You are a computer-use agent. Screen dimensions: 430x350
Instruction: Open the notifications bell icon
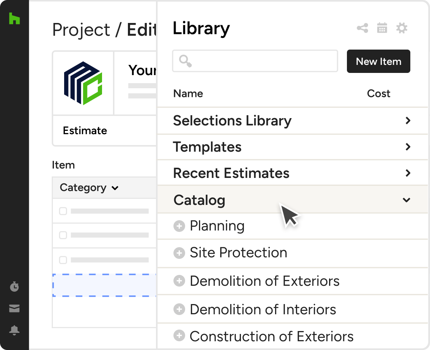pos(14,330)
